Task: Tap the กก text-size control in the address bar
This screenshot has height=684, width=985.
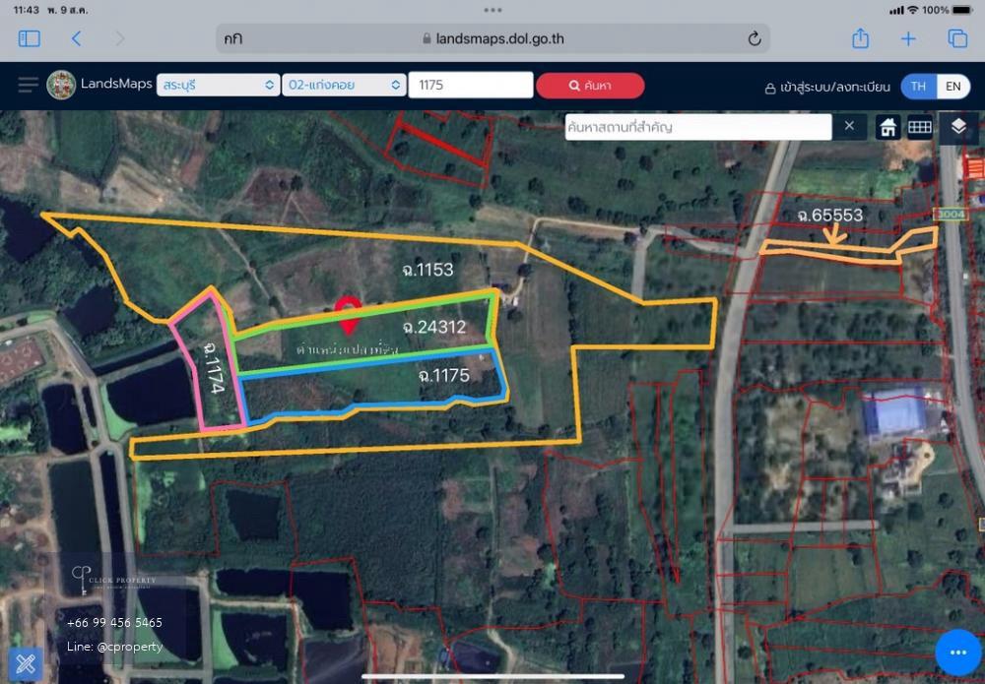Action: [233, 39]
